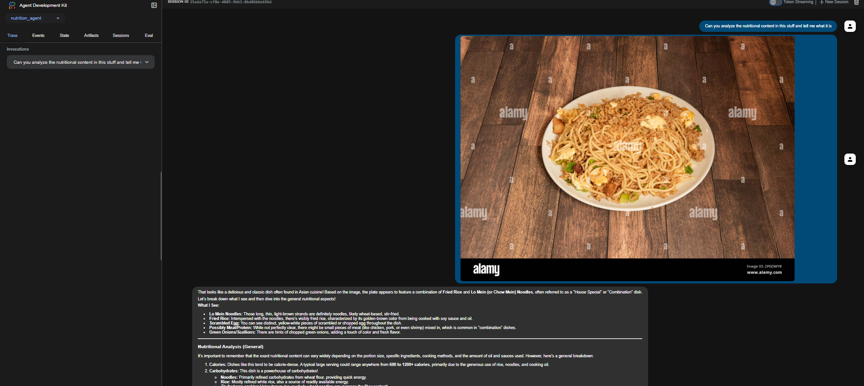Image resolution: width=864 pixels, height=386 pixels.
Task: Click the 'Scrambled Egg:' bullet line
Action: click(x=305, y=323)
